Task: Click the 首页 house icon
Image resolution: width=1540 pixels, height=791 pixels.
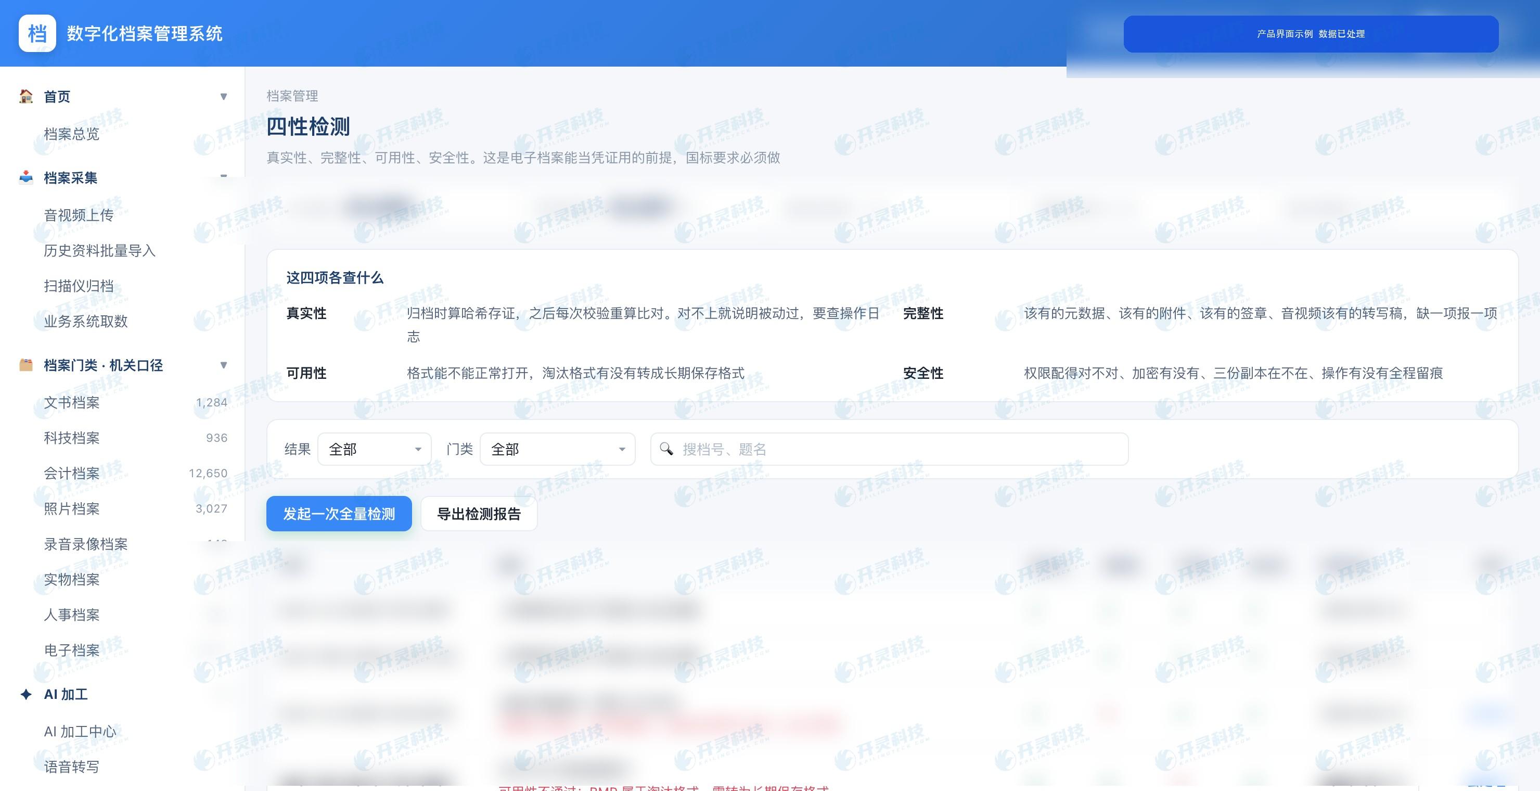Action: tap(25, 96)
